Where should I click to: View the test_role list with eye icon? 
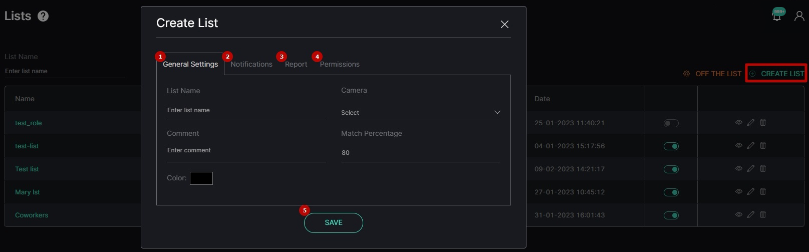(x=739, y=122)
